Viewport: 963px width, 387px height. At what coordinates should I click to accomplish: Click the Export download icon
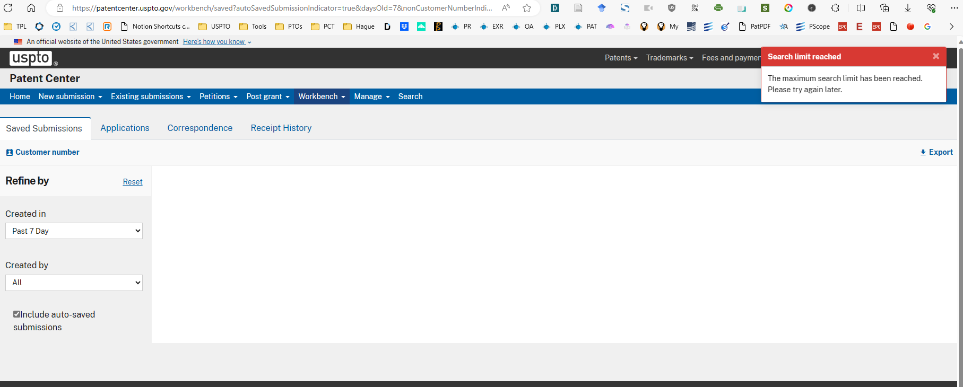pos(923,152)
